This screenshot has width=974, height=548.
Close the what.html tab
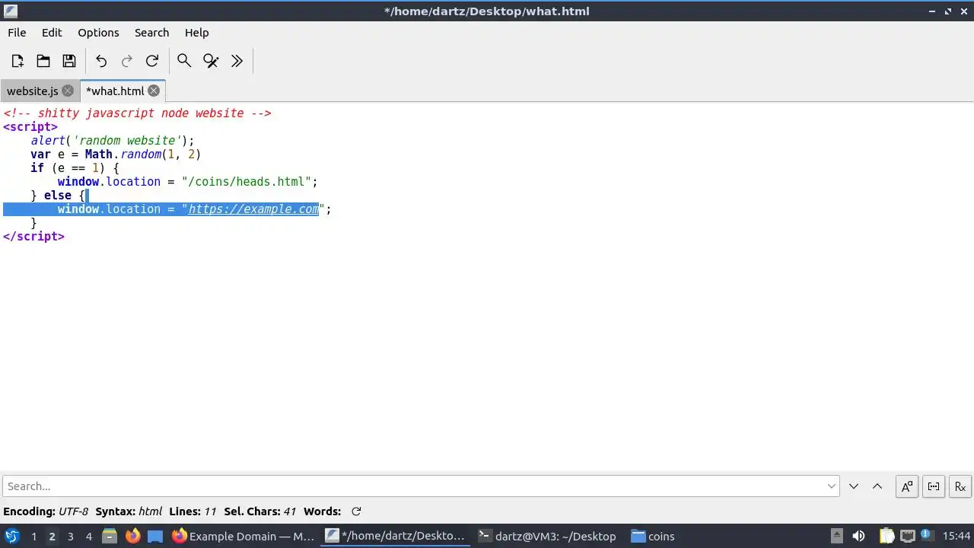(x=154, y=91)
